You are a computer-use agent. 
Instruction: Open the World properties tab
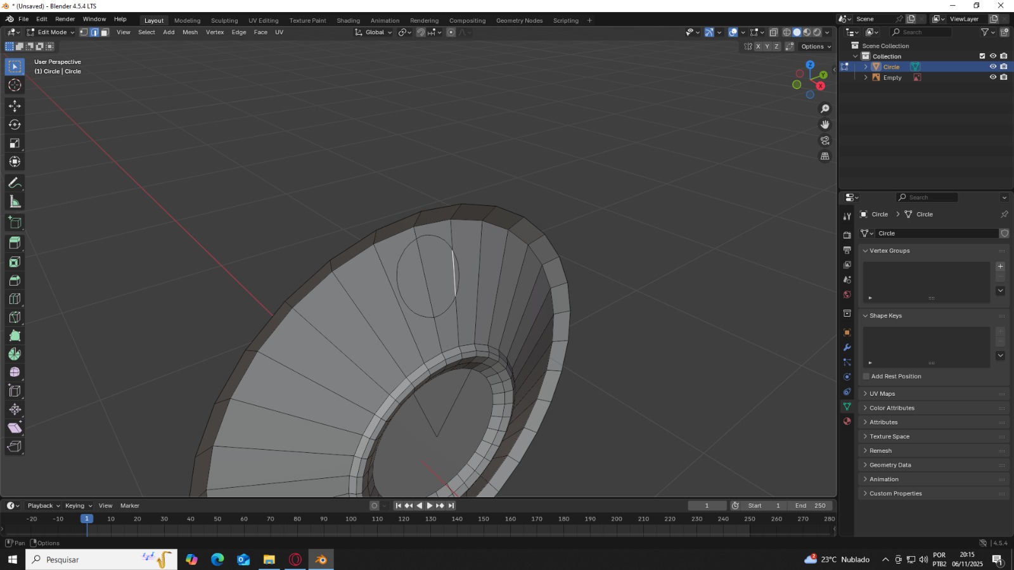[847, 294]
